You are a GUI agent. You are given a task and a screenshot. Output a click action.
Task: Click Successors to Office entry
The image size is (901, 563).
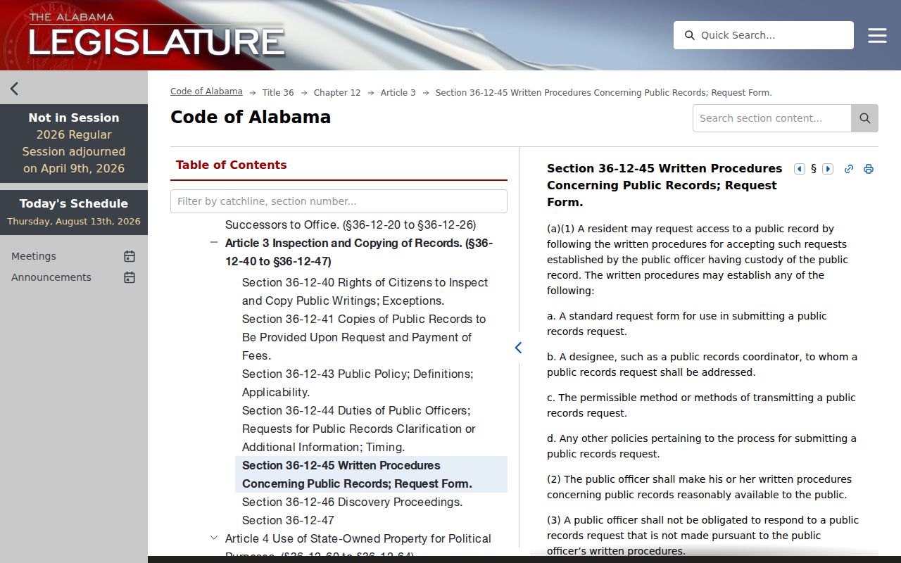[x=351, y=225]
